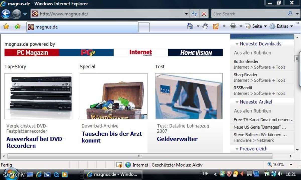
Task: Open the Favorites Center star icon
Action: 6,26
